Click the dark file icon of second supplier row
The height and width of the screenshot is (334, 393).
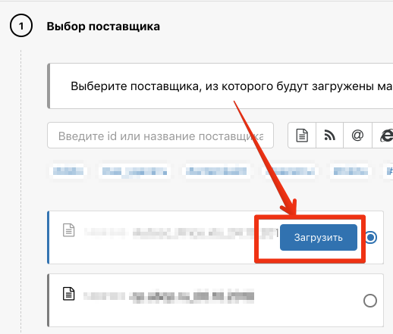pyautogui.click(x=68, y=294)
